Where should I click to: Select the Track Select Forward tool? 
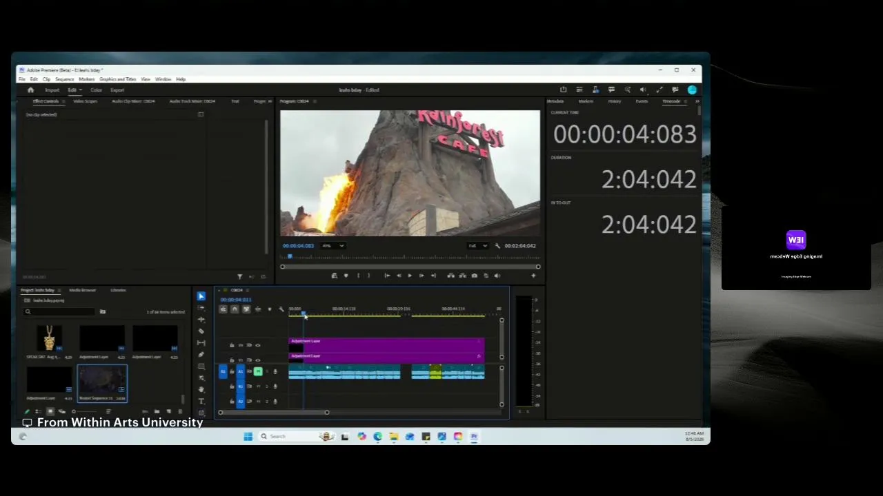(201, 308)
